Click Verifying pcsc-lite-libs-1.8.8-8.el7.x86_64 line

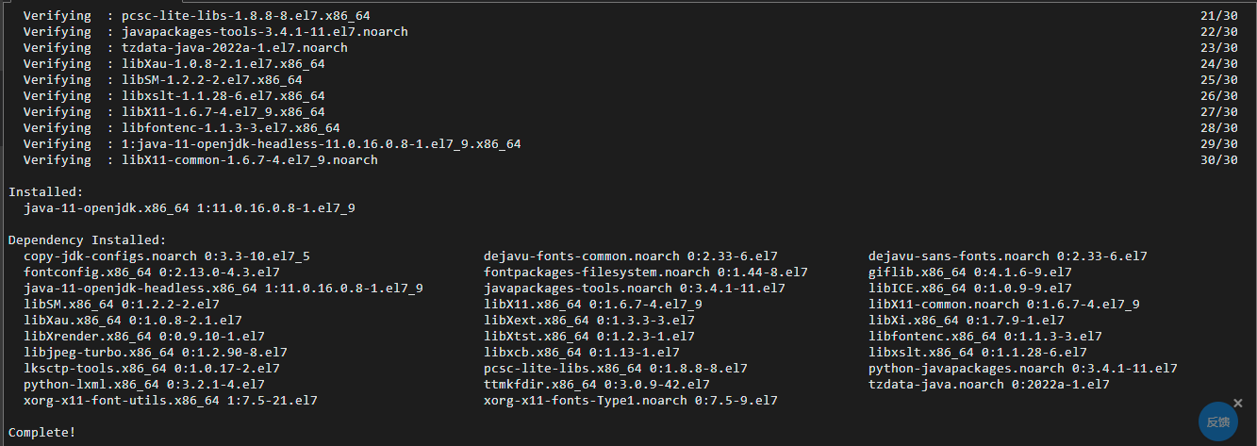[x=197, y=15]
